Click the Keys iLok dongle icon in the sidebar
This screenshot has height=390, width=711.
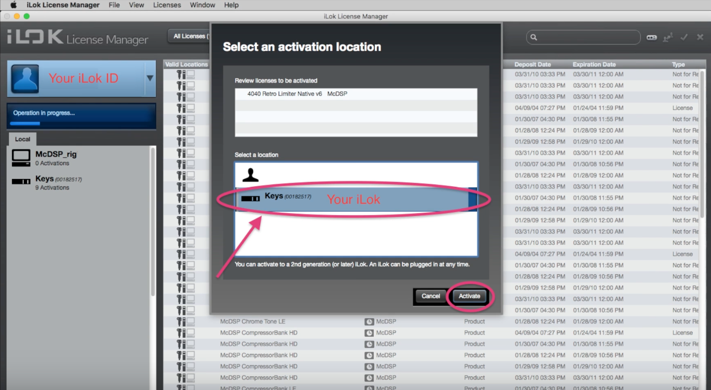pos(21,182)
